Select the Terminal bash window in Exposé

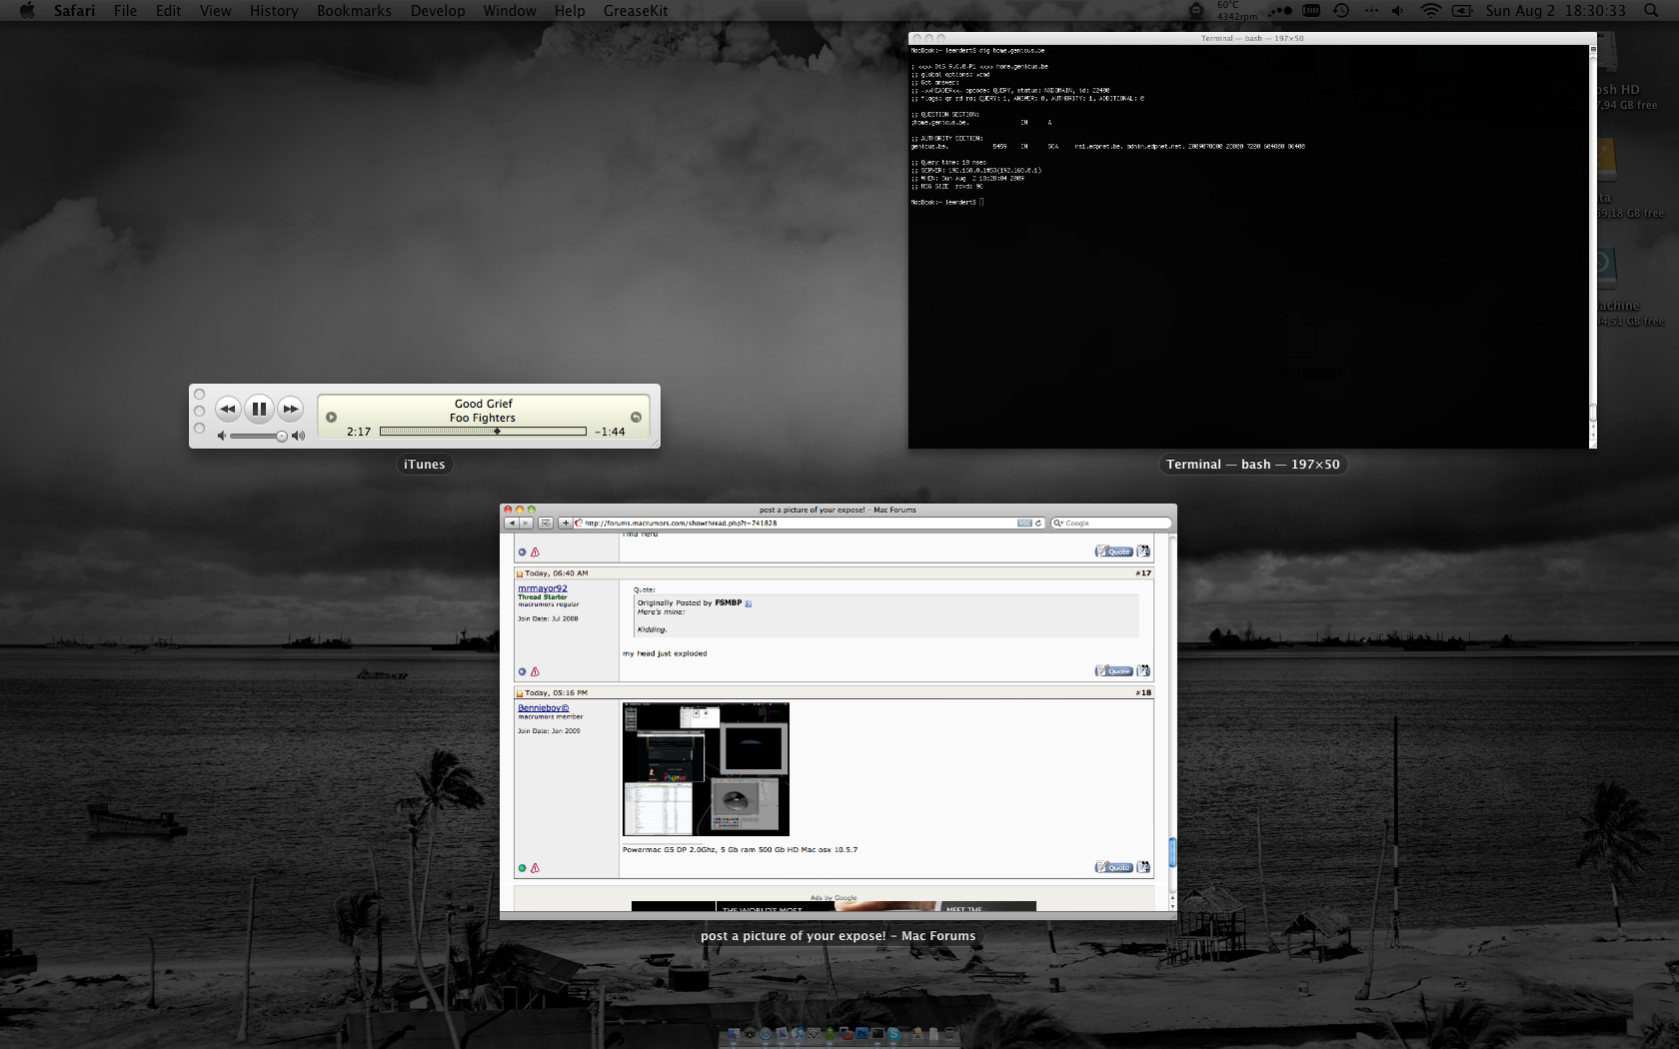(1252, 240)
